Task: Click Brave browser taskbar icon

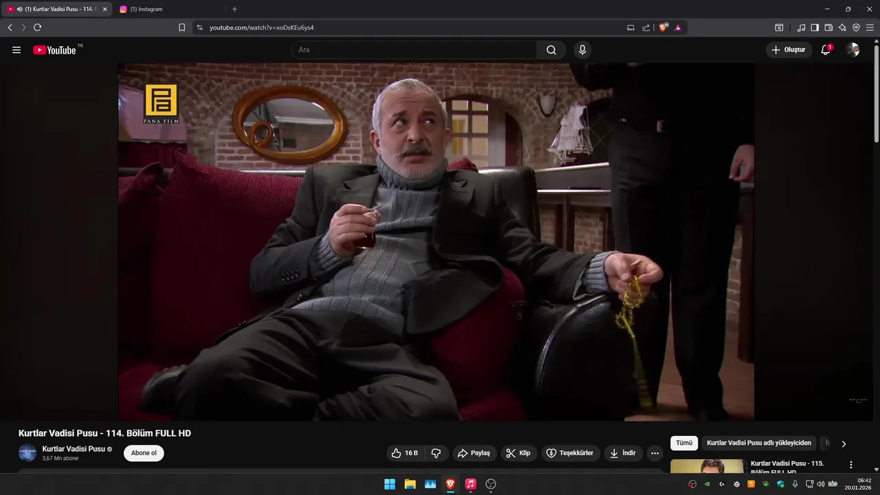Action: 450,484
